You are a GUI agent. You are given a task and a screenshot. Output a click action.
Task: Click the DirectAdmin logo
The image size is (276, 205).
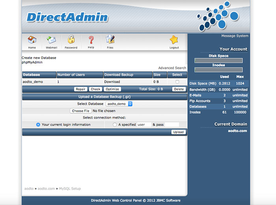(x=67, y=17)
